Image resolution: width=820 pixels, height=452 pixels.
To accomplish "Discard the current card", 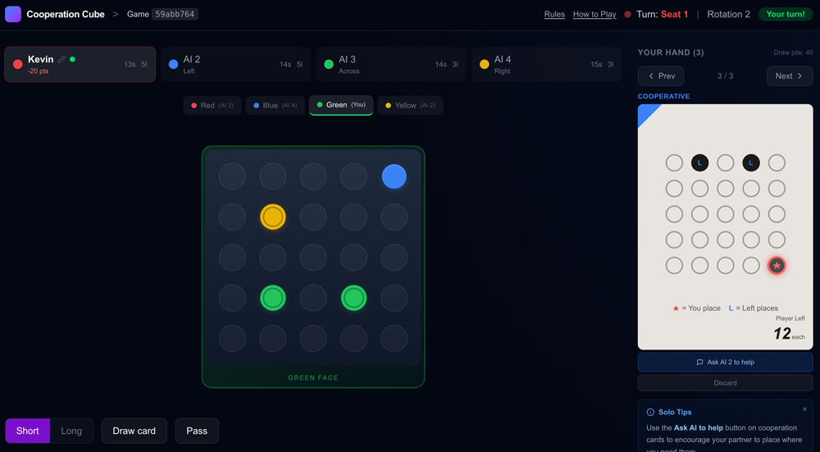I will [726, 383].
